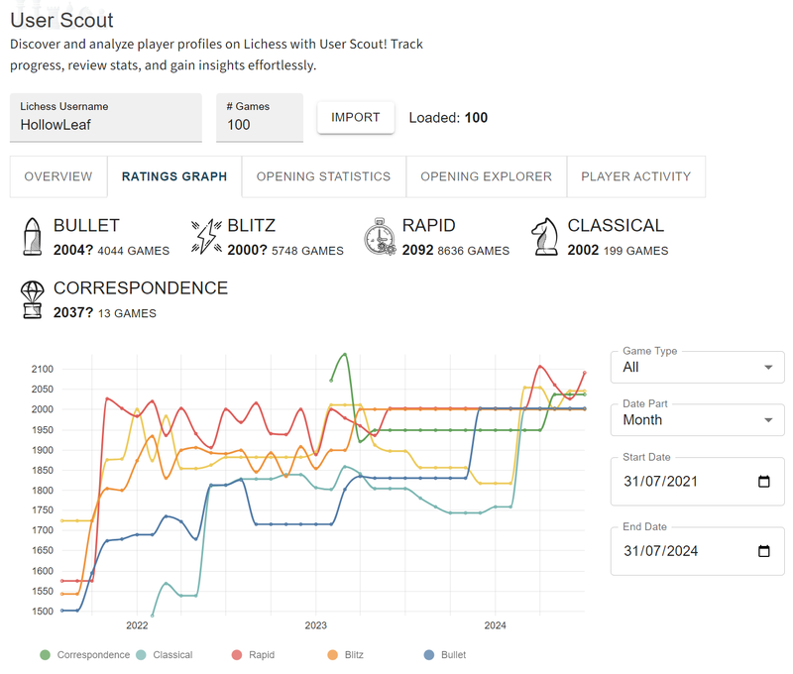793x674 pixels.
Task: Switch to the Overview tab
Action: 58,176
